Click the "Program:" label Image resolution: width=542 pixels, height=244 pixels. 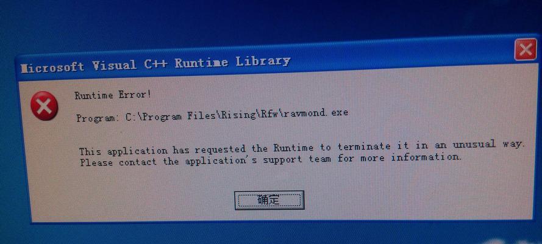tap(96, 118)
